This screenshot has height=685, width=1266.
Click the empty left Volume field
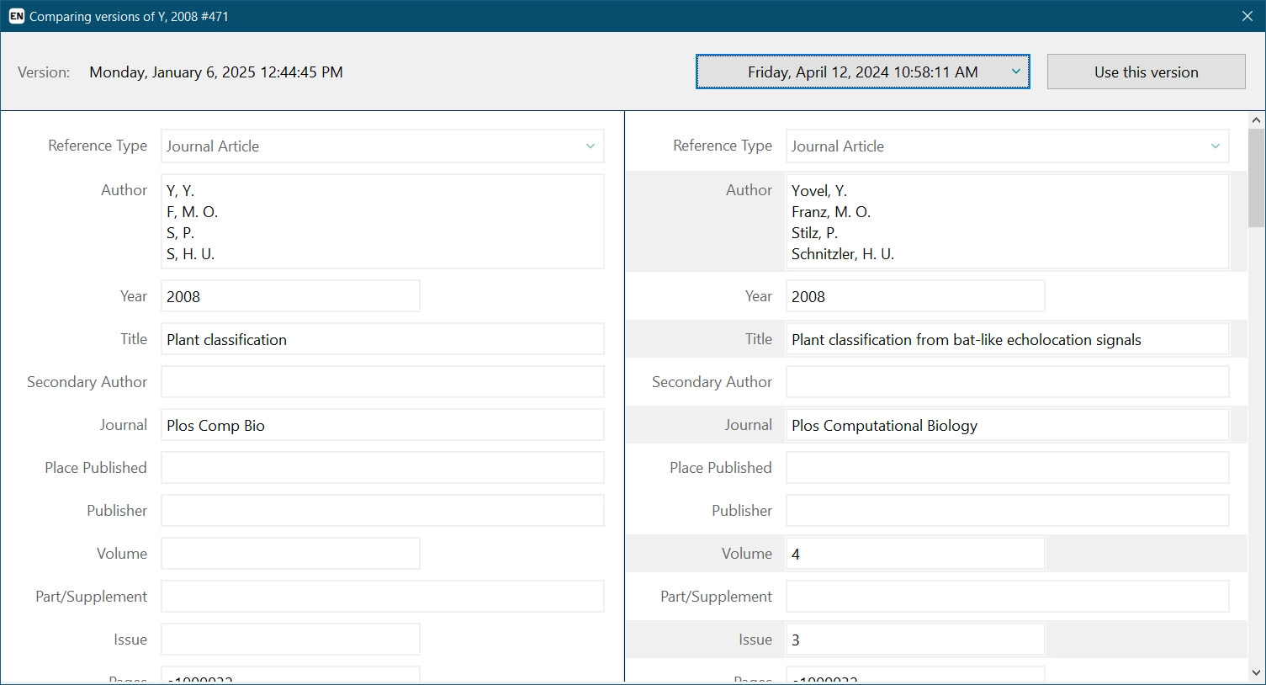290,554
